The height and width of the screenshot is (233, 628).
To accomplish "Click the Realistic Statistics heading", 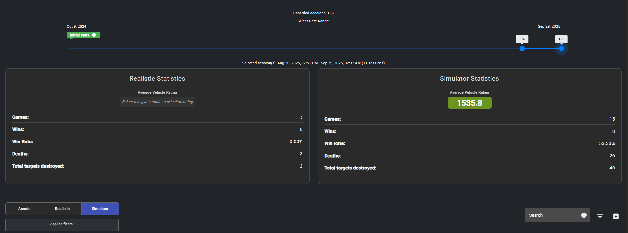I will pyautogui.click(x=157, y=79).
